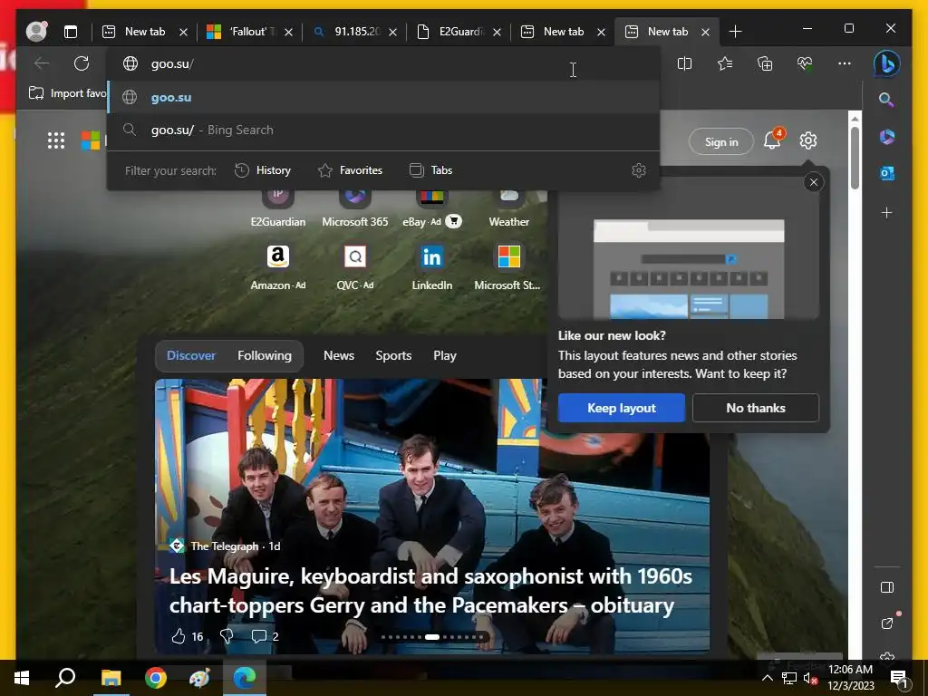This screenshot has width=928, height=696.
Task: Dismiss the new look popup
Action: click(814, 182)
